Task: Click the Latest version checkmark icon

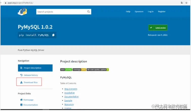Action: (151, 28)
